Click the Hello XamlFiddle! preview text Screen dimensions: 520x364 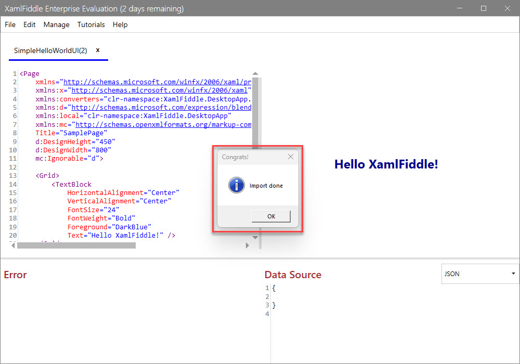click(386, 164)
